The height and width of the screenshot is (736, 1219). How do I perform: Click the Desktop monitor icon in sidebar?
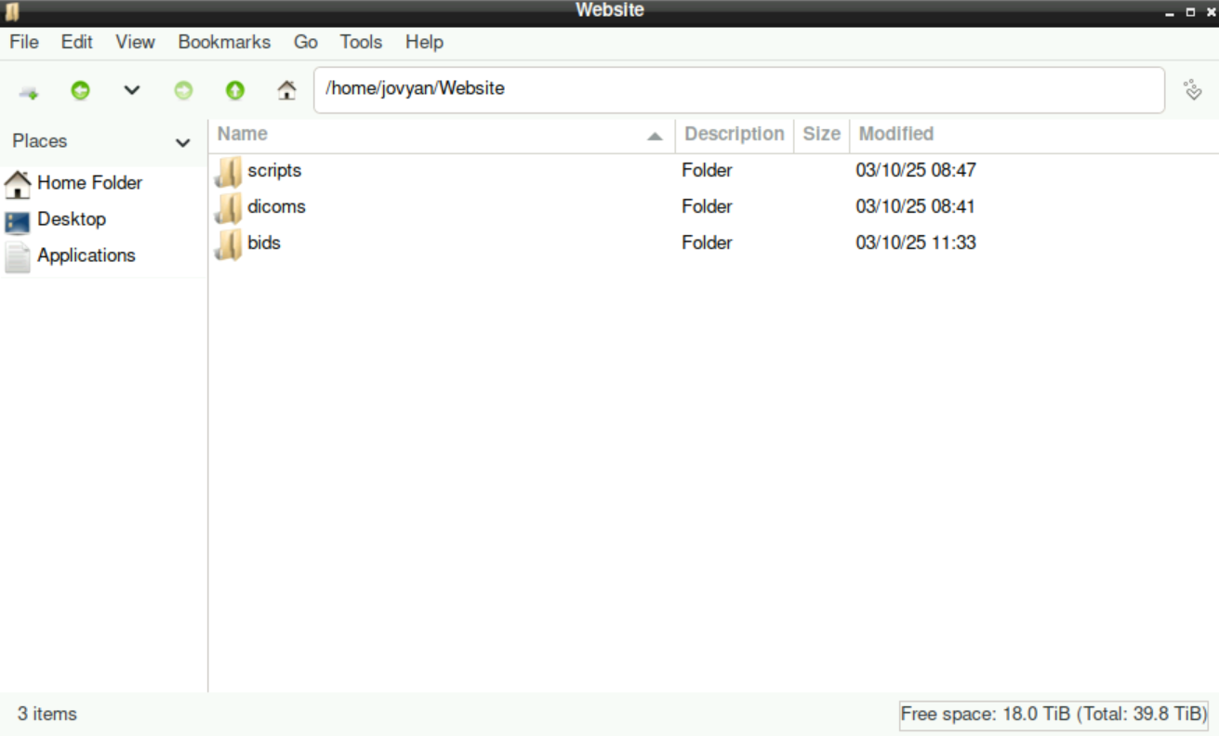pos(18,222)
